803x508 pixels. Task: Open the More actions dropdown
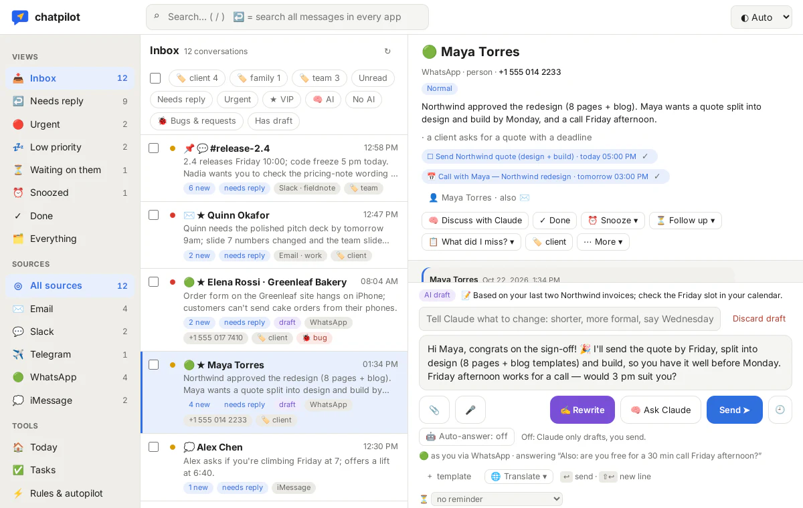(x=603, y=242)
